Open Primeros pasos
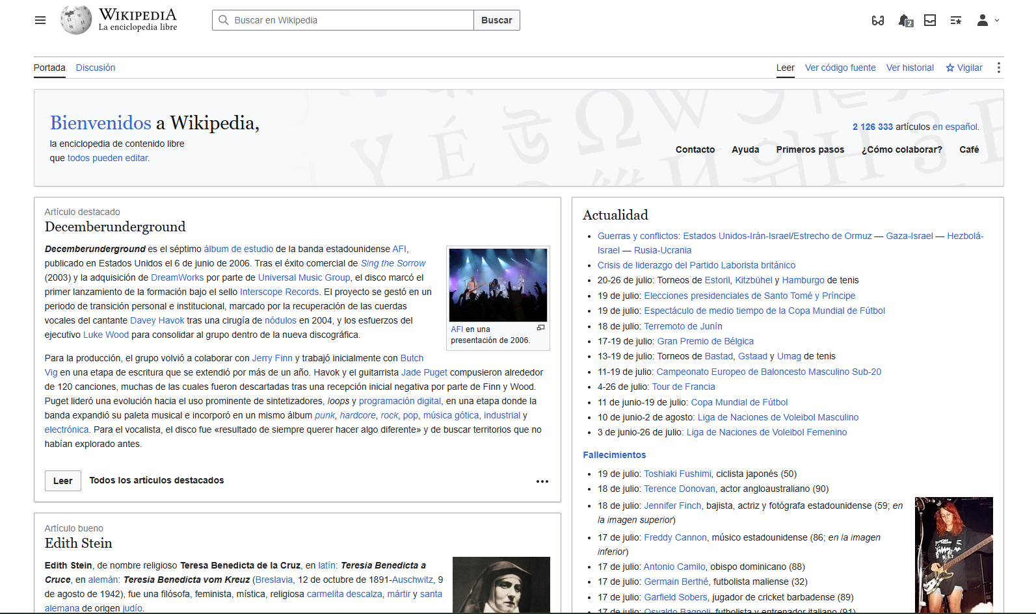This screenshot has height=614, width=1036. 810,149
